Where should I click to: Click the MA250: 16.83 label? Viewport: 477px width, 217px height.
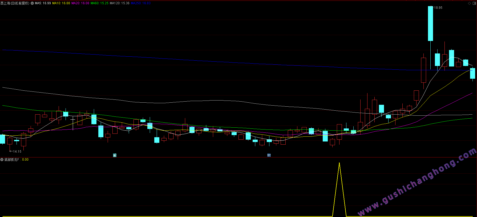pos(141,3)
